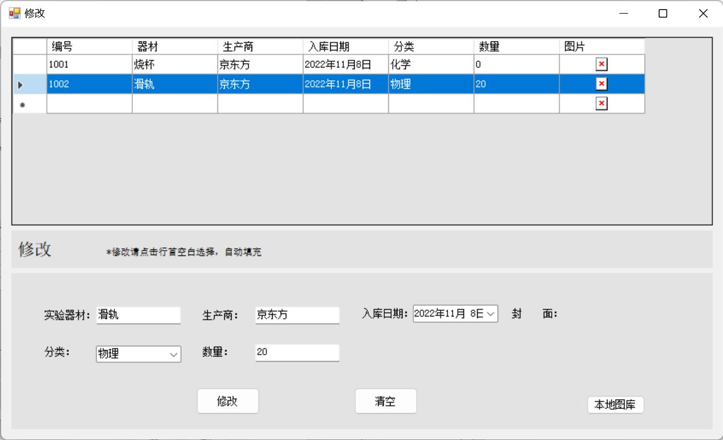Sort by the 编号 column header
723x440 pixels.
point(89,47)
